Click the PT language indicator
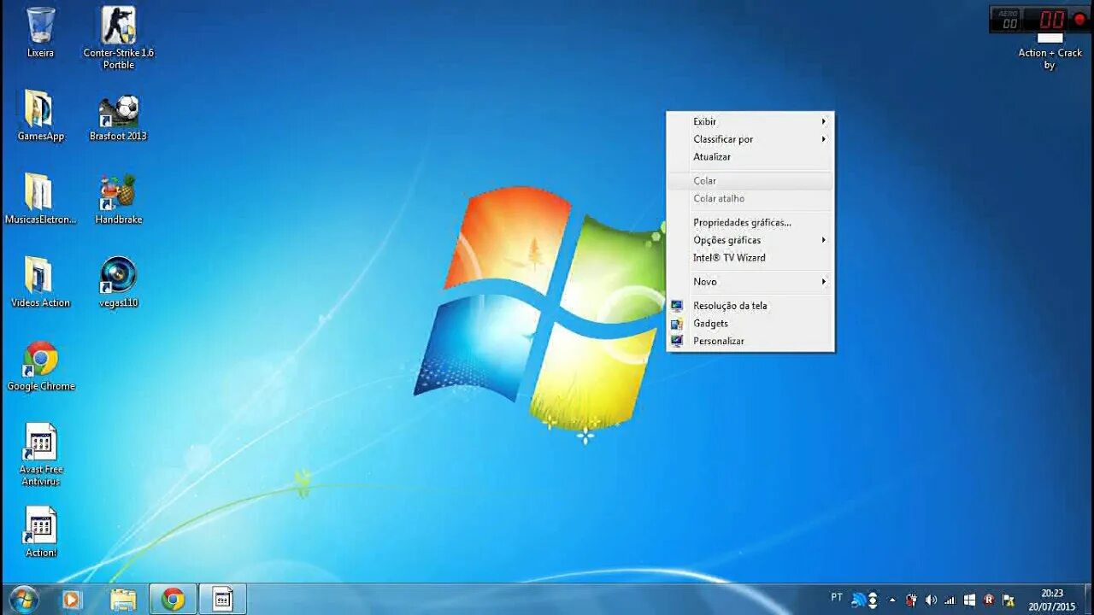 coord(837,597)
